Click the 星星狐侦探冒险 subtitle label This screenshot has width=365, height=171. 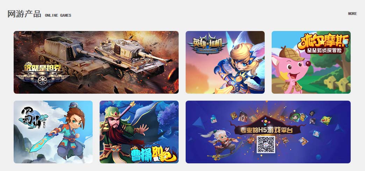(x=324, y=50)
